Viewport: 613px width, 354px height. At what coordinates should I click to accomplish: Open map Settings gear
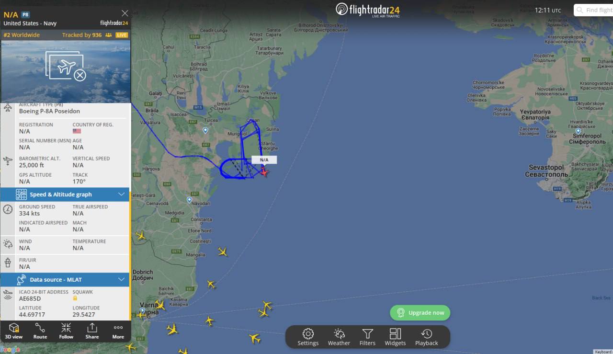(x=308, y=337)
